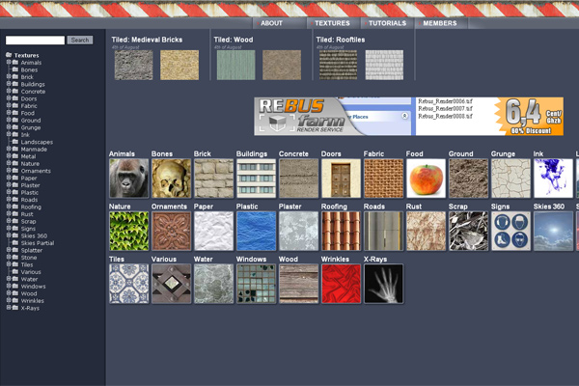
Task: Open the Paper crumpled texture thumbnail
Action: click(214, 232)
